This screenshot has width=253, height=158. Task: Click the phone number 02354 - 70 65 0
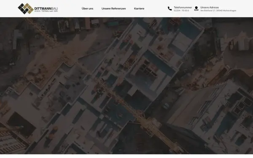181,11
